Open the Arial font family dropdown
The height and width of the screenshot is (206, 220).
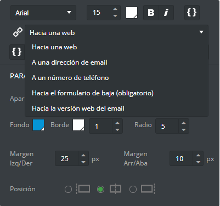click(x=43, y=13)
